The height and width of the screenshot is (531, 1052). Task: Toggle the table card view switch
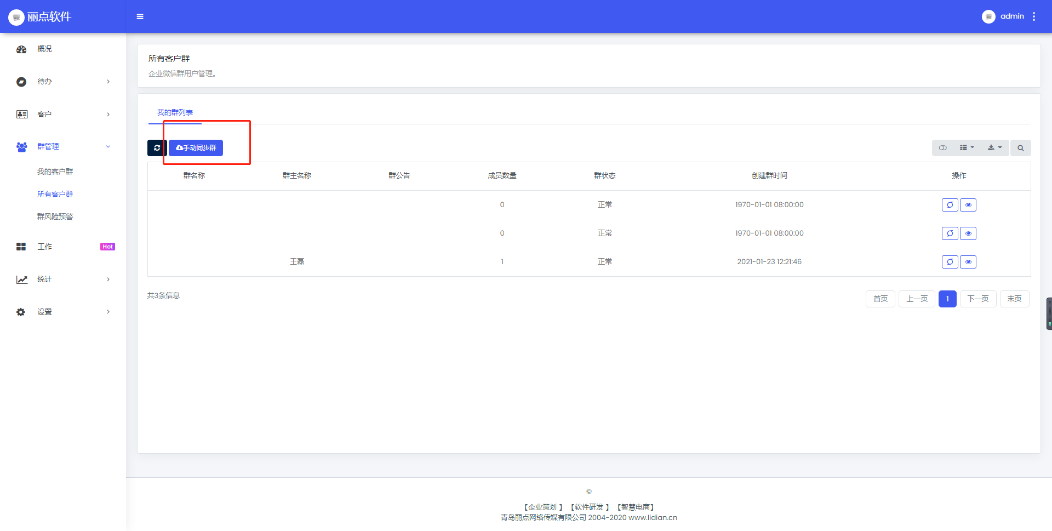[x=942, y=148]
